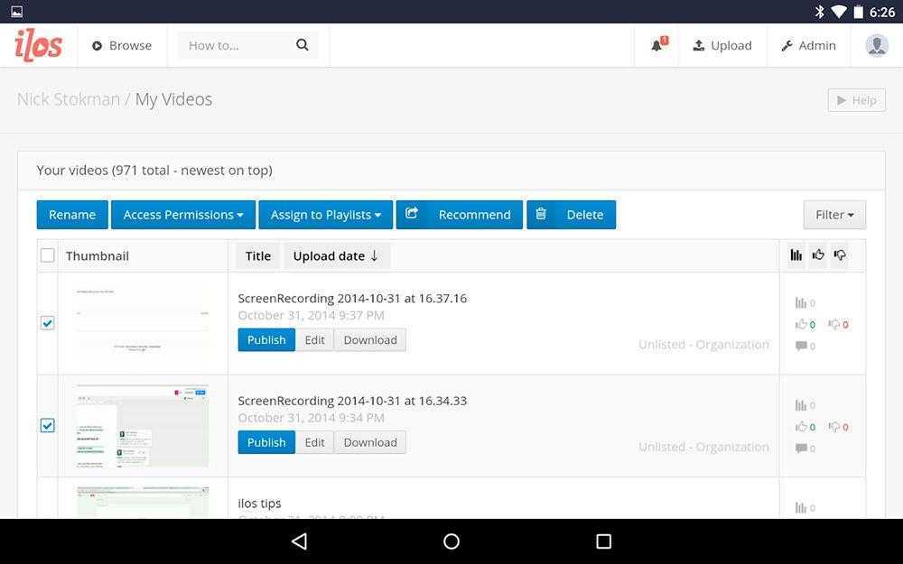Image resolution: width=903 pixels, height=564 pixels.
Task: Go to Browse in the navbar
Action: tap(122, 45)
